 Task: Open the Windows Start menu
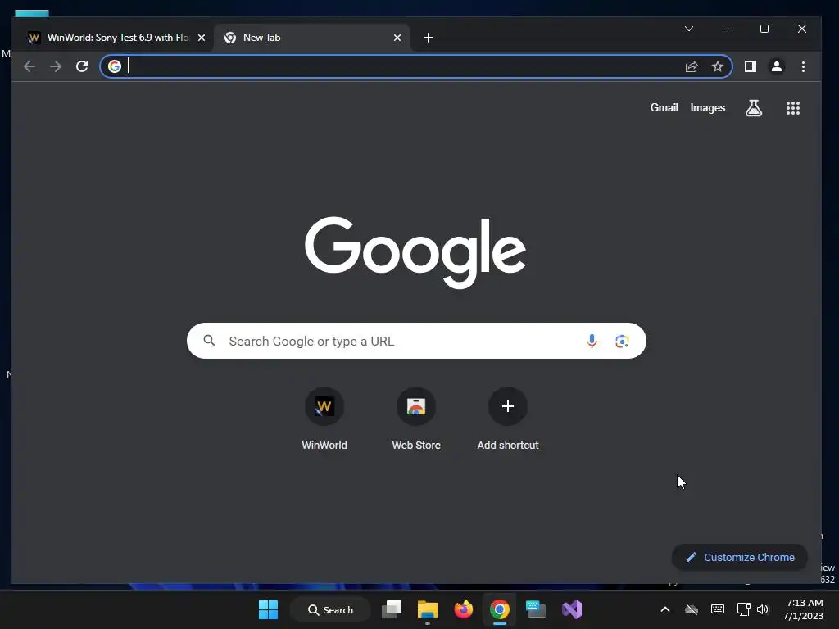(268, 609)
